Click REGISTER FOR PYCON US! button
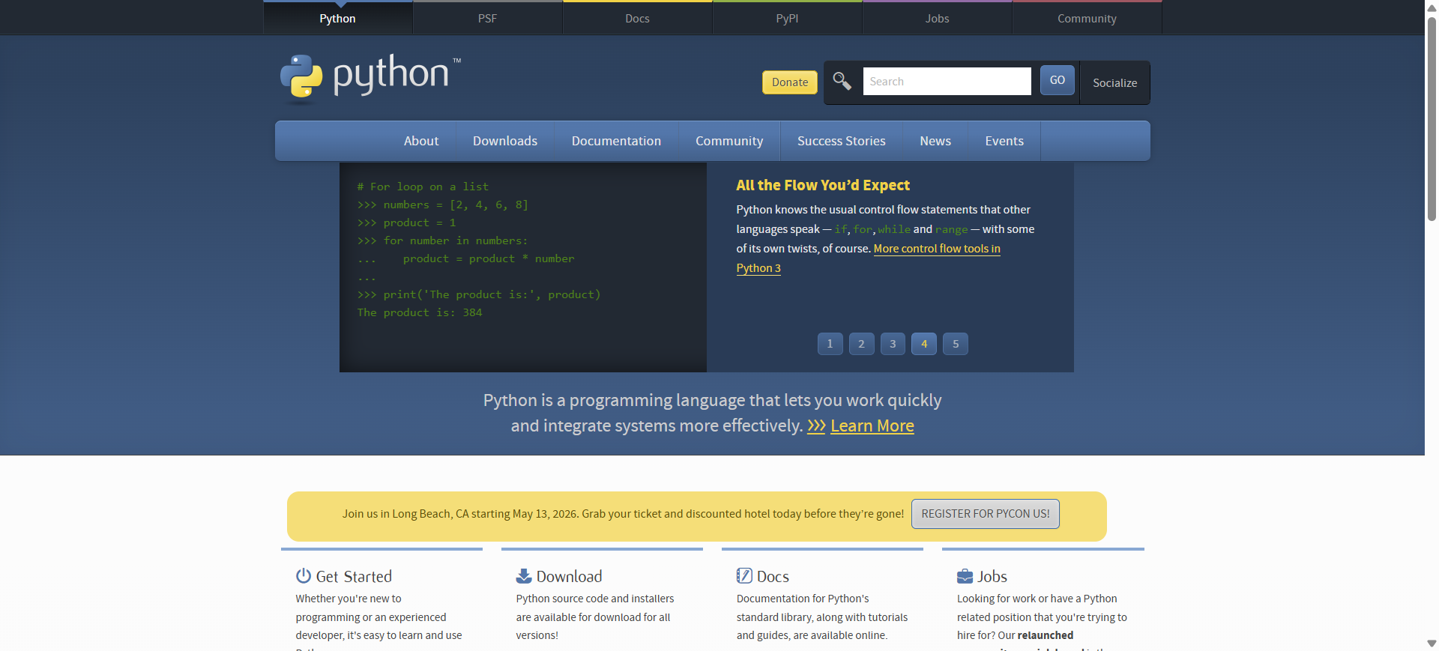 click(x=985, y=514)
